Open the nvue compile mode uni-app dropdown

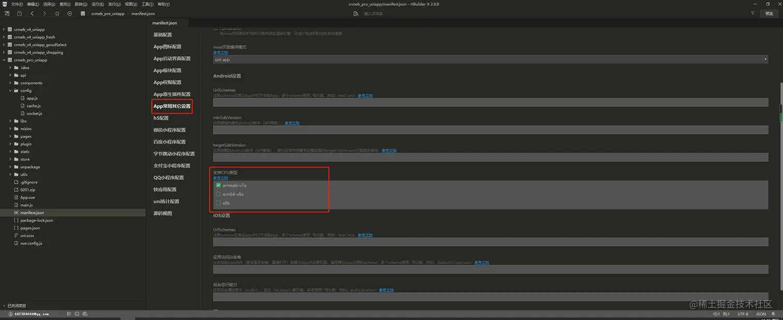pyautogui.click(x=491, y=59)
